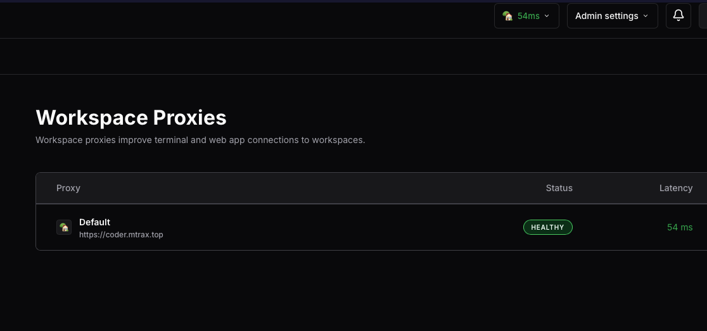This screenshot has height=331, width=707.
Task: Click the green 54ms text in top bar
Action: click(528, 16)
